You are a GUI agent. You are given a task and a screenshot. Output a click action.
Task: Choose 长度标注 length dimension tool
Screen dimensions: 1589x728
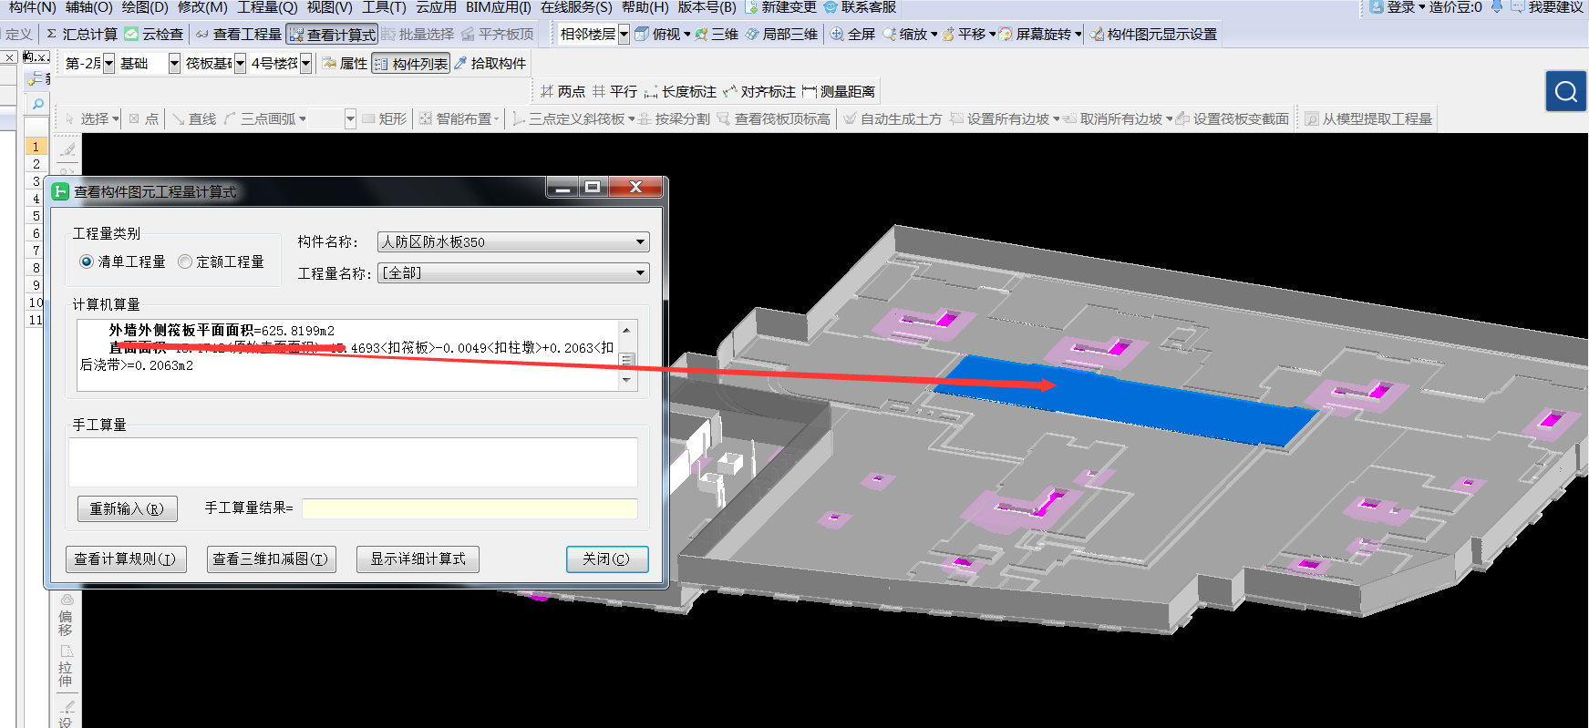tap(680, 91)
